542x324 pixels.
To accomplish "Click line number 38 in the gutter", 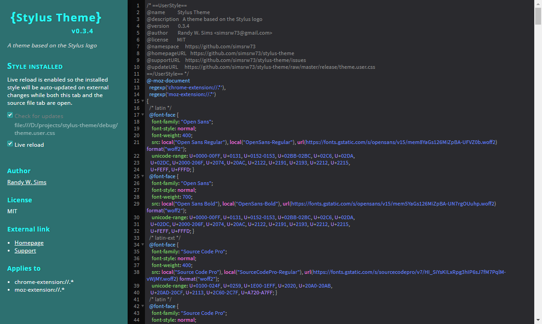I will (x=137, y=272).
